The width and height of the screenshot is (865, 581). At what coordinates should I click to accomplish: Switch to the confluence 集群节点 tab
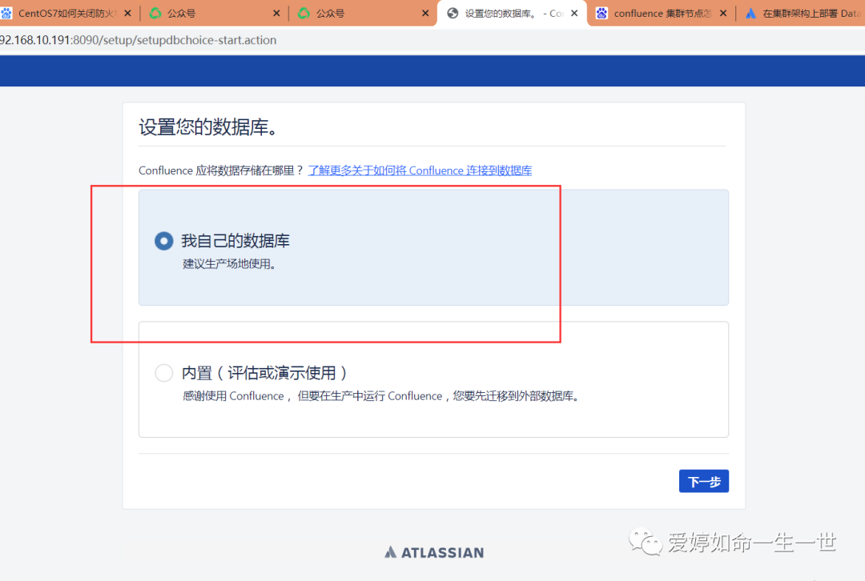click(660, 14)
